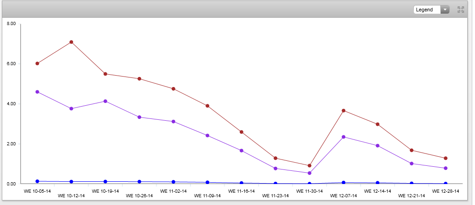Click the red data point at WE 11-09-14
This screenshot has width=475, height=205.
coord(207,106)
